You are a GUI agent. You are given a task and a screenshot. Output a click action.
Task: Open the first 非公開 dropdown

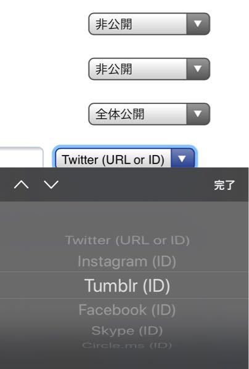pyautogui.click(x=149, y=24)
